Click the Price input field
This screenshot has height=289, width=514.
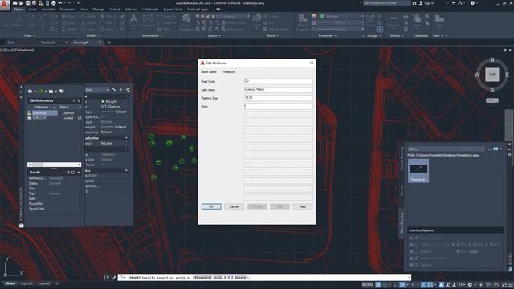pos(279,106)
